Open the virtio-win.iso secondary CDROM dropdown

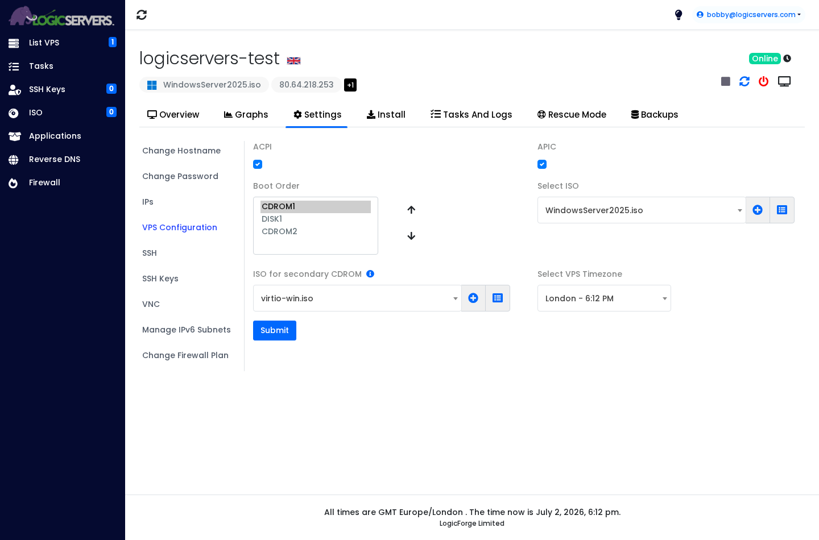point(357,298)
